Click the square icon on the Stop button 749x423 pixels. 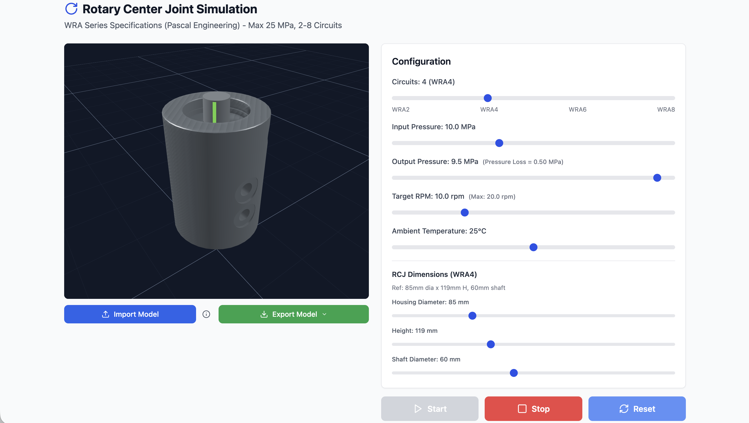522,409
